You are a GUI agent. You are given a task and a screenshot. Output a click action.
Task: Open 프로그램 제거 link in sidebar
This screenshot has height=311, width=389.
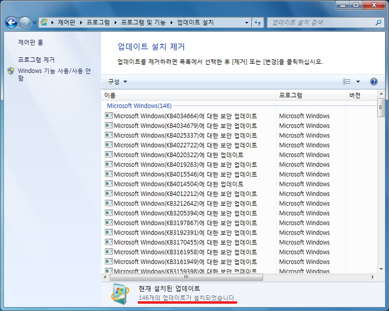click(36, 59)
